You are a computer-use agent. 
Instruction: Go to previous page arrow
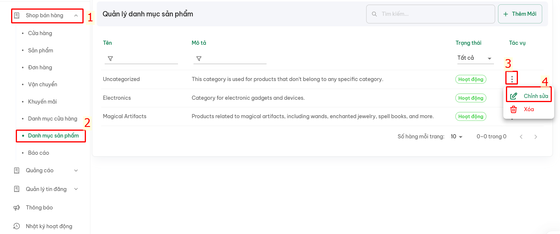coord(521,137)
